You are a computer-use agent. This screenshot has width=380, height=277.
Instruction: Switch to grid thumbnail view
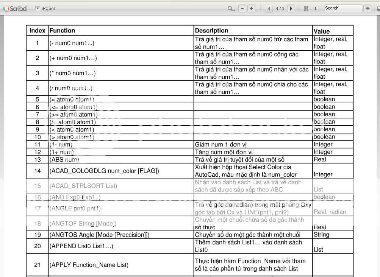point(306,9)
